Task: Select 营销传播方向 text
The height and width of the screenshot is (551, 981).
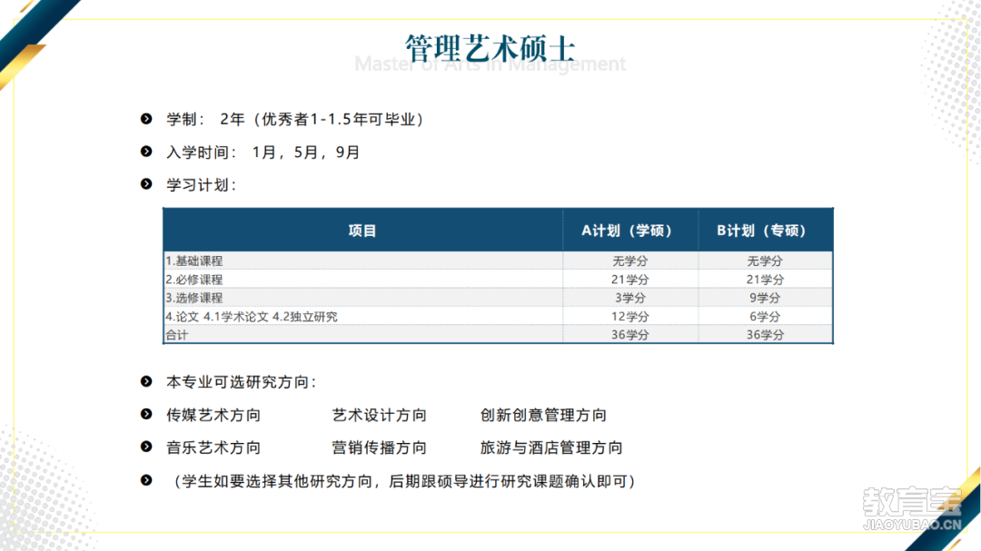Action: point(379,448)
